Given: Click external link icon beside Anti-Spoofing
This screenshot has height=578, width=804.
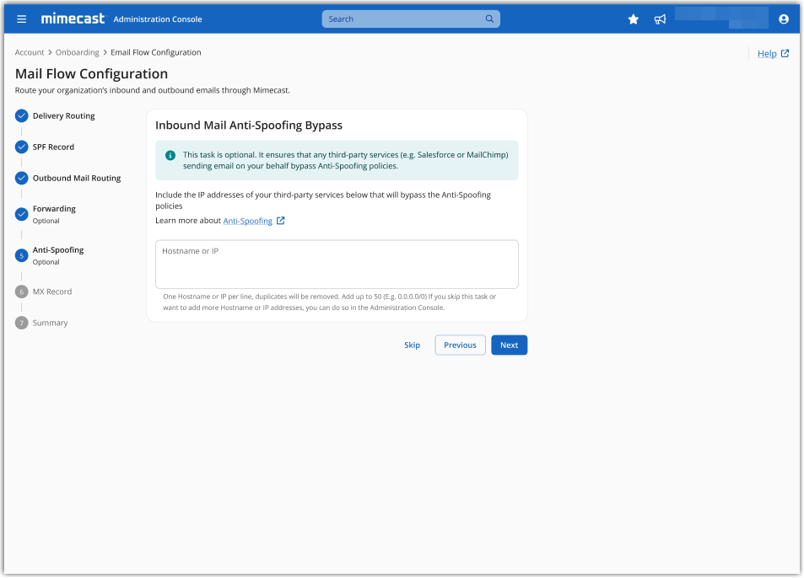Looking at the screenshot, I should pos(281,221).
